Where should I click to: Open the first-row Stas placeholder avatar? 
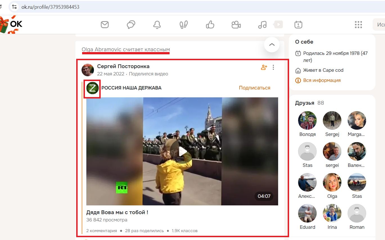[307, 151]
